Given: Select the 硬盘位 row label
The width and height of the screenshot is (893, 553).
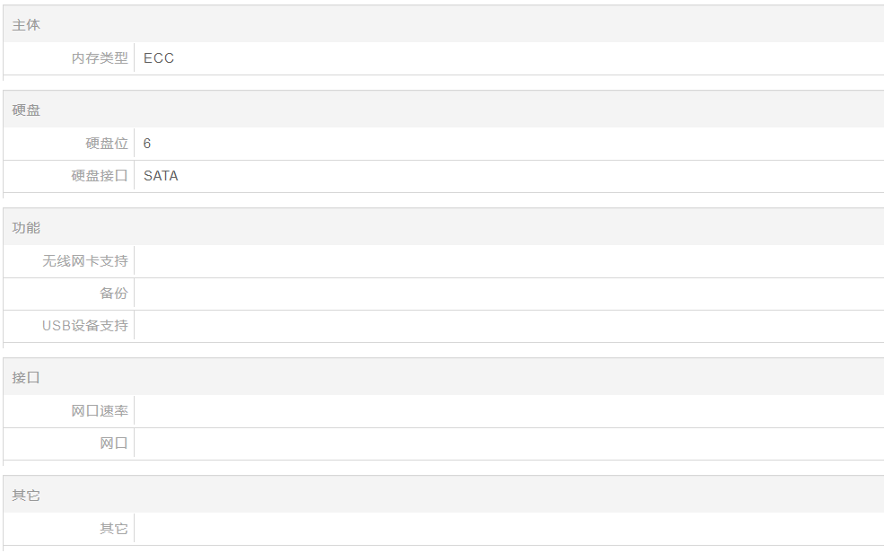Looking at the screenshot, I should pos(107,144).
